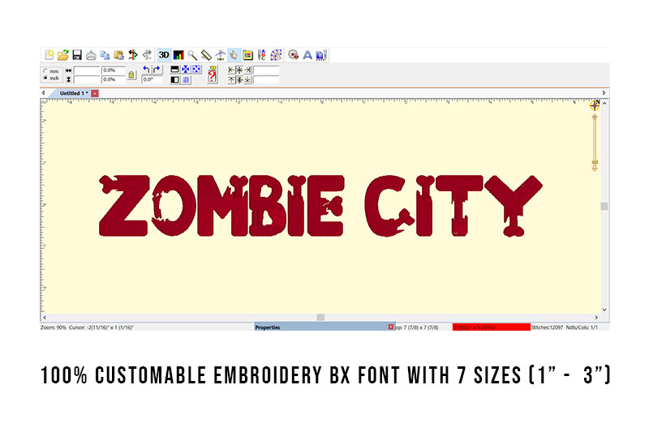This screenshot has height=432, width=649.
Task: Click the save-with-needle stitch file icon
Action: (x=321, y=55)
